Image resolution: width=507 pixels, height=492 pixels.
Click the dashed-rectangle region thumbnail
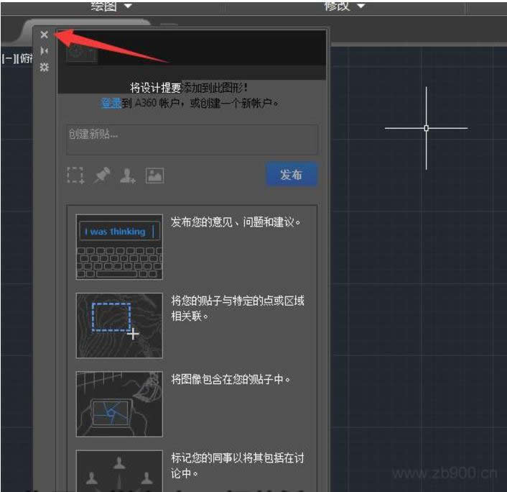(x=119, y=326)
